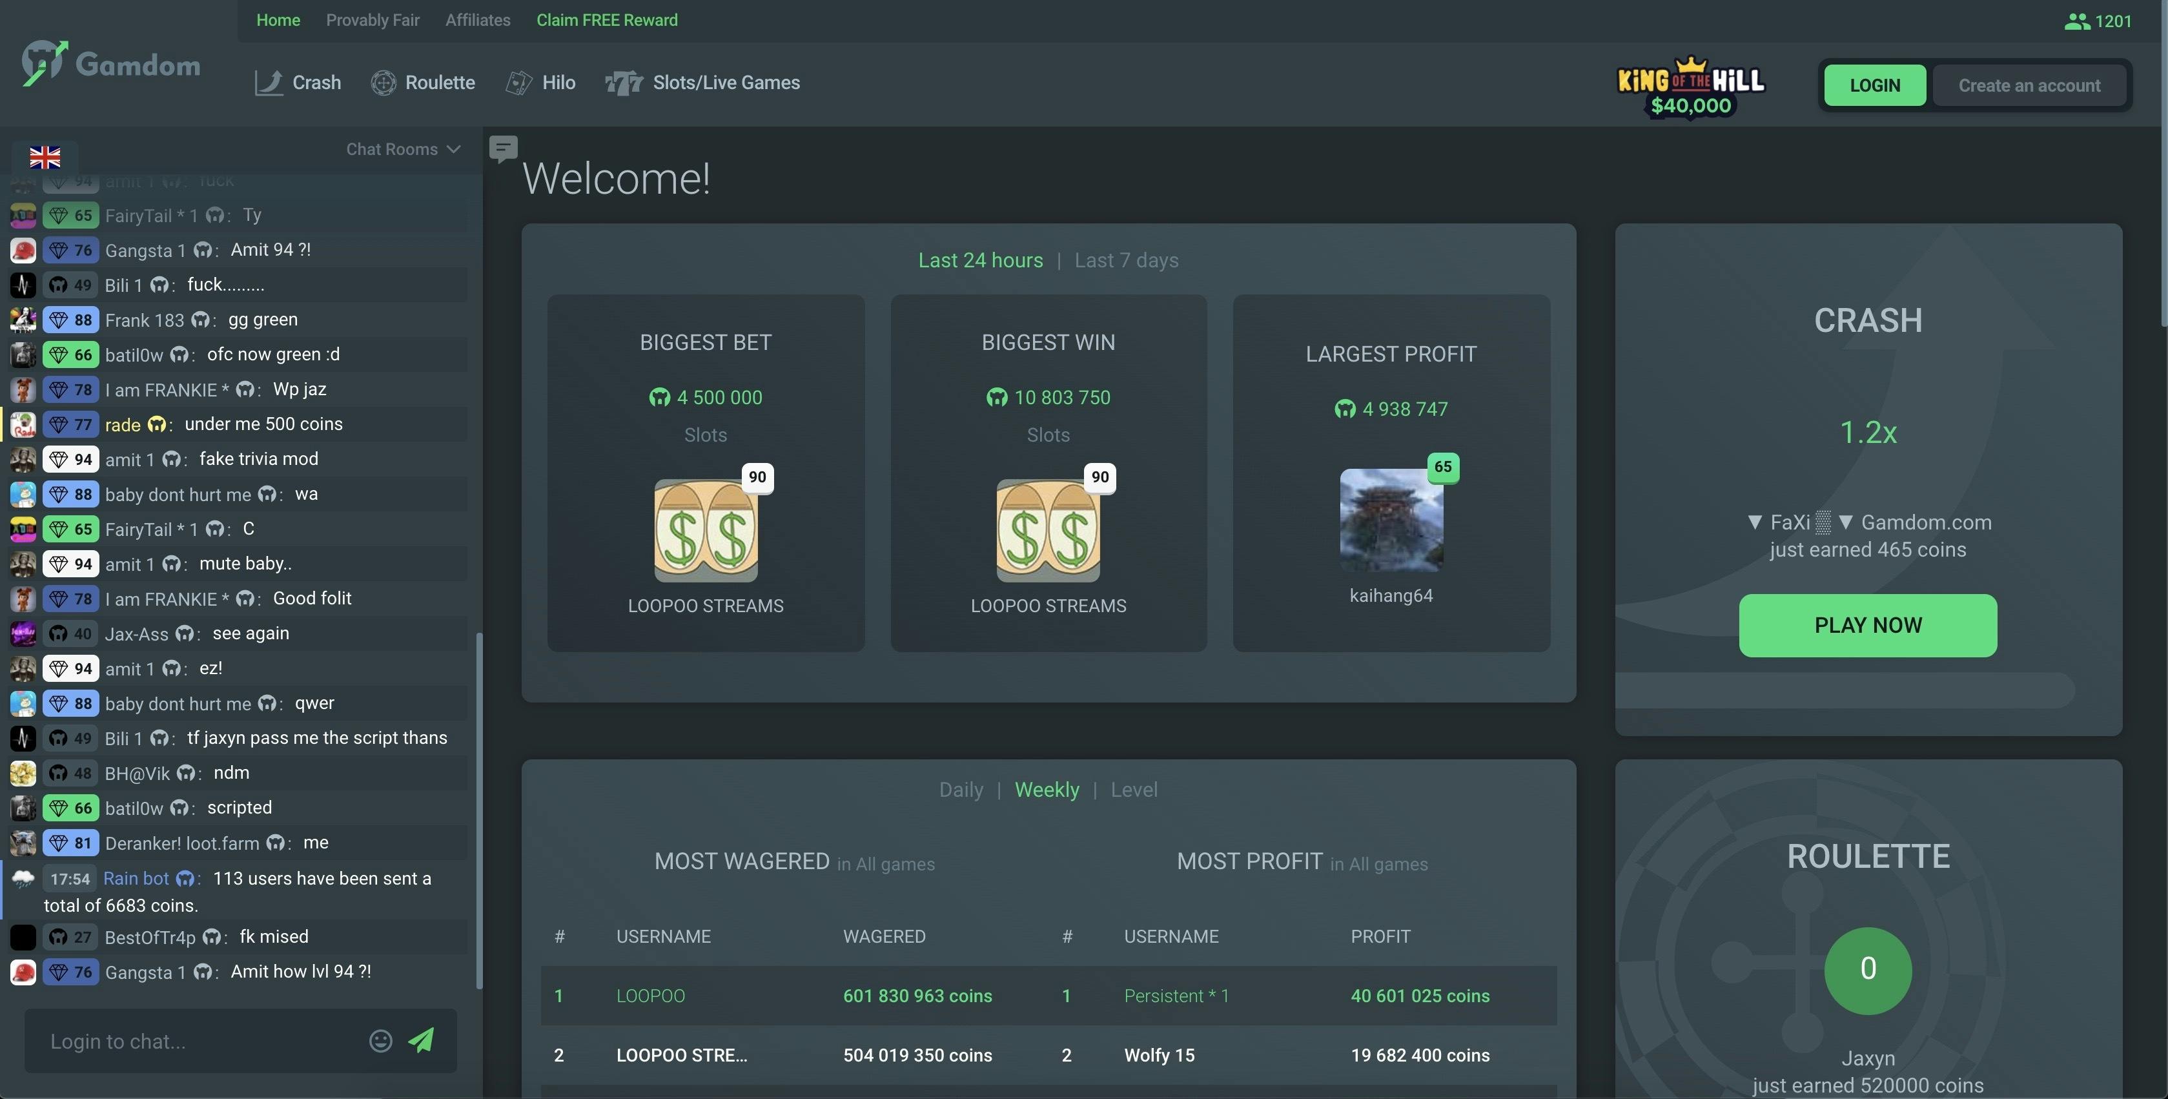Show the Daily leaderboard
Viewport: 2168px width, 1099px height.
pos(961,789)
